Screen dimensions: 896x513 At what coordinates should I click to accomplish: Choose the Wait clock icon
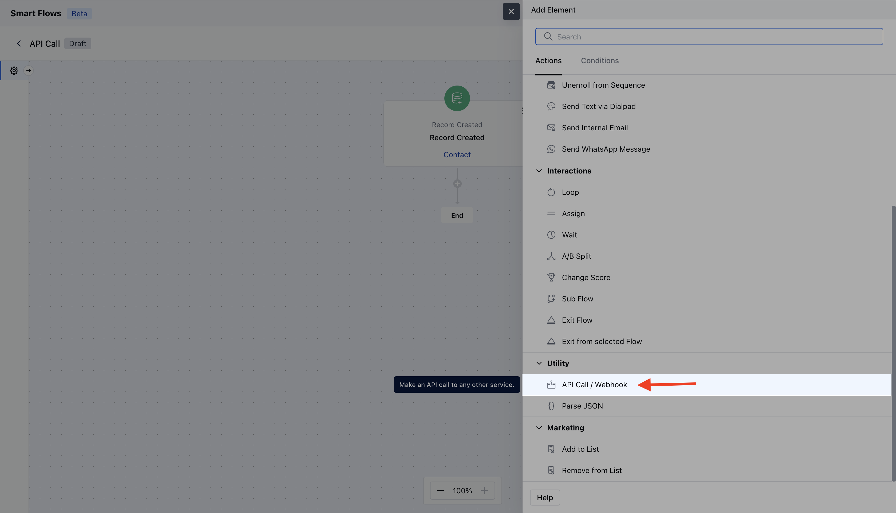(x=551, y=235)
